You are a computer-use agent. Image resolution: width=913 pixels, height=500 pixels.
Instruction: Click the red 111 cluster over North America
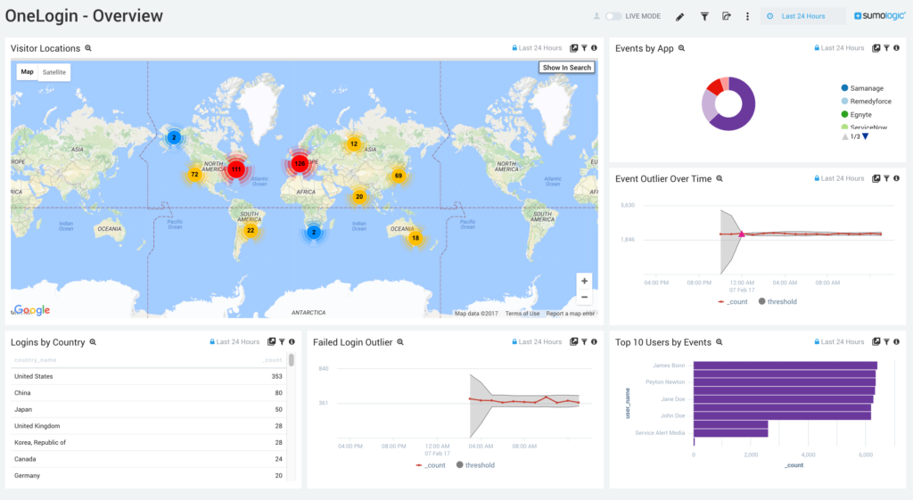(235, 169)
